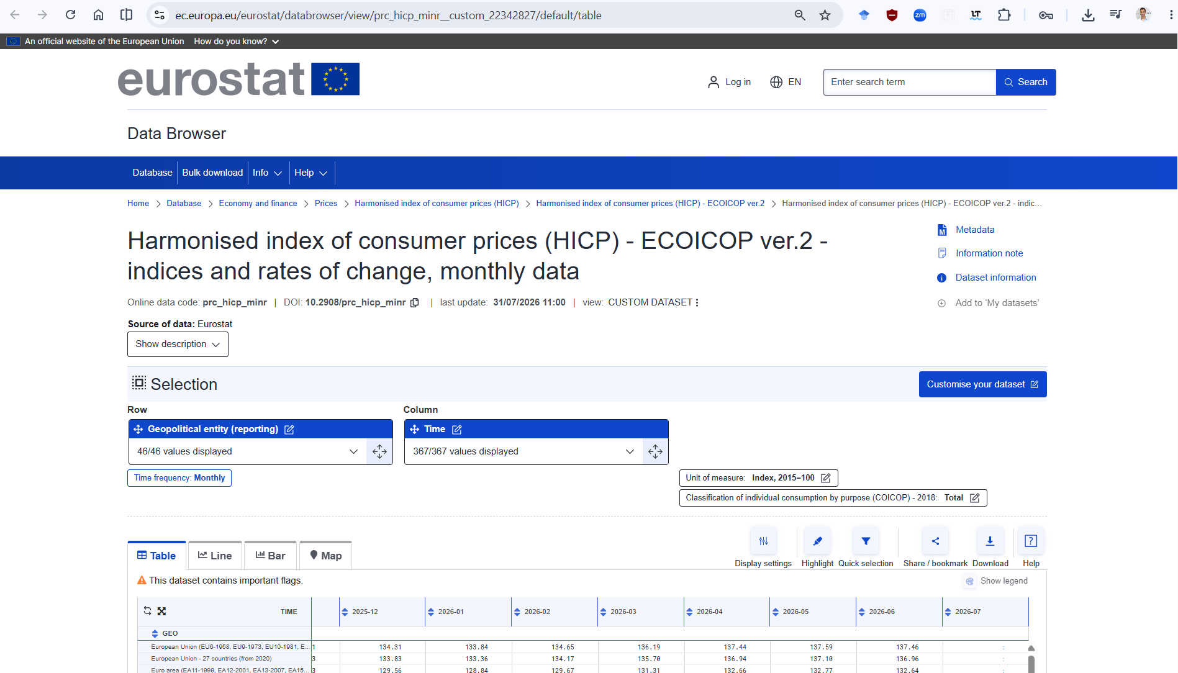
Task: Edit the Unit of measure filter
Action: click(826, 478)
